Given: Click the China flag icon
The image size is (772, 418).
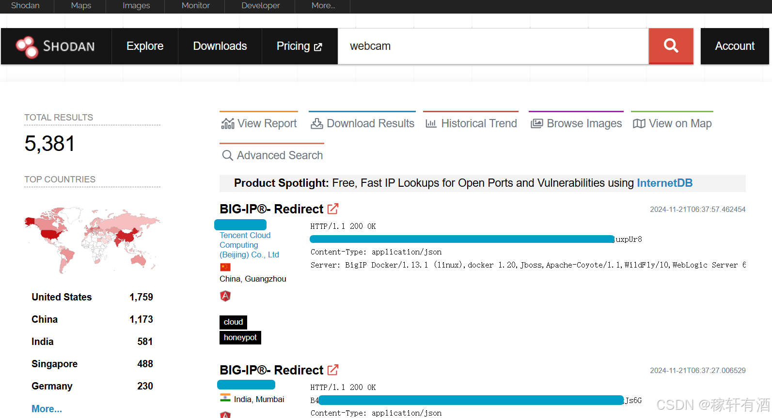Looking at the screenshot, I should pyautogui.click(x=225, y=267).
